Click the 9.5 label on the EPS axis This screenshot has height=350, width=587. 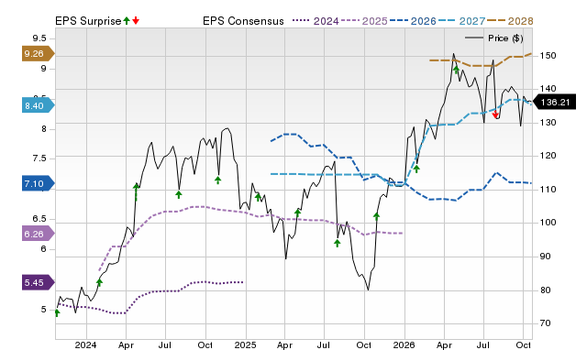(x=39, y=38)
